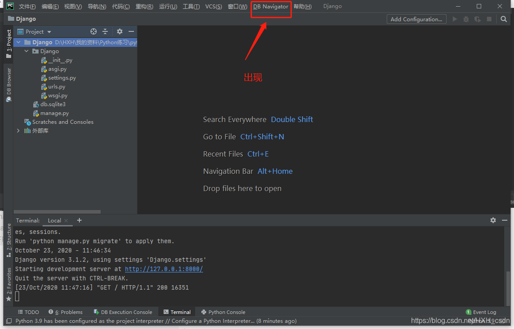Open the 重构(R) menu

click(x=144, y=7)
